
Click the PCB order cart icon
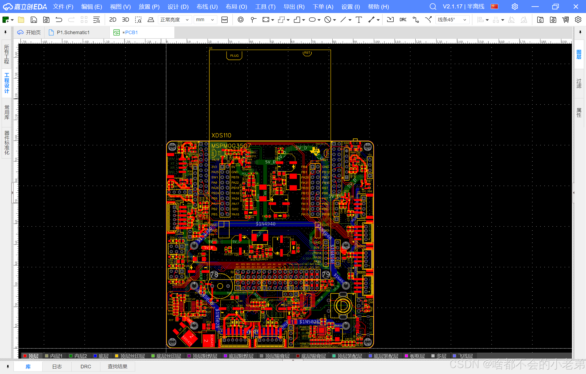click(566, 20)
